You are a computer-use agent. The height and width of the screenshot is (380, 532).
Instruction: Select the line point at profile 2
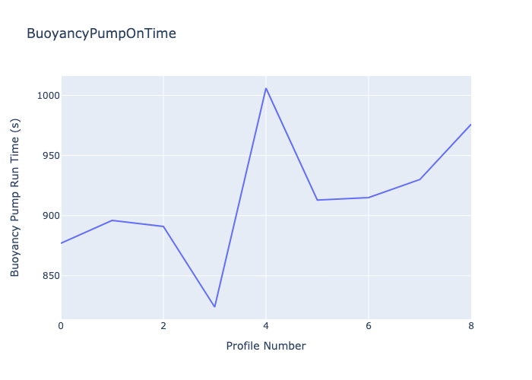click(x=163, y=226)
